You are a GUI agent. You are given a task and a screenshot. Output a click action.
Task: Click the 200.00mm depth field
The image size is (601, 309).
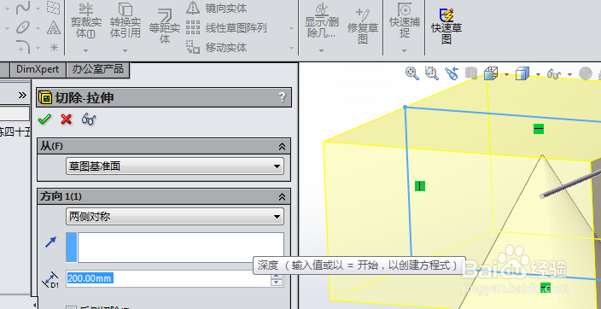click(x=168, y=278)
